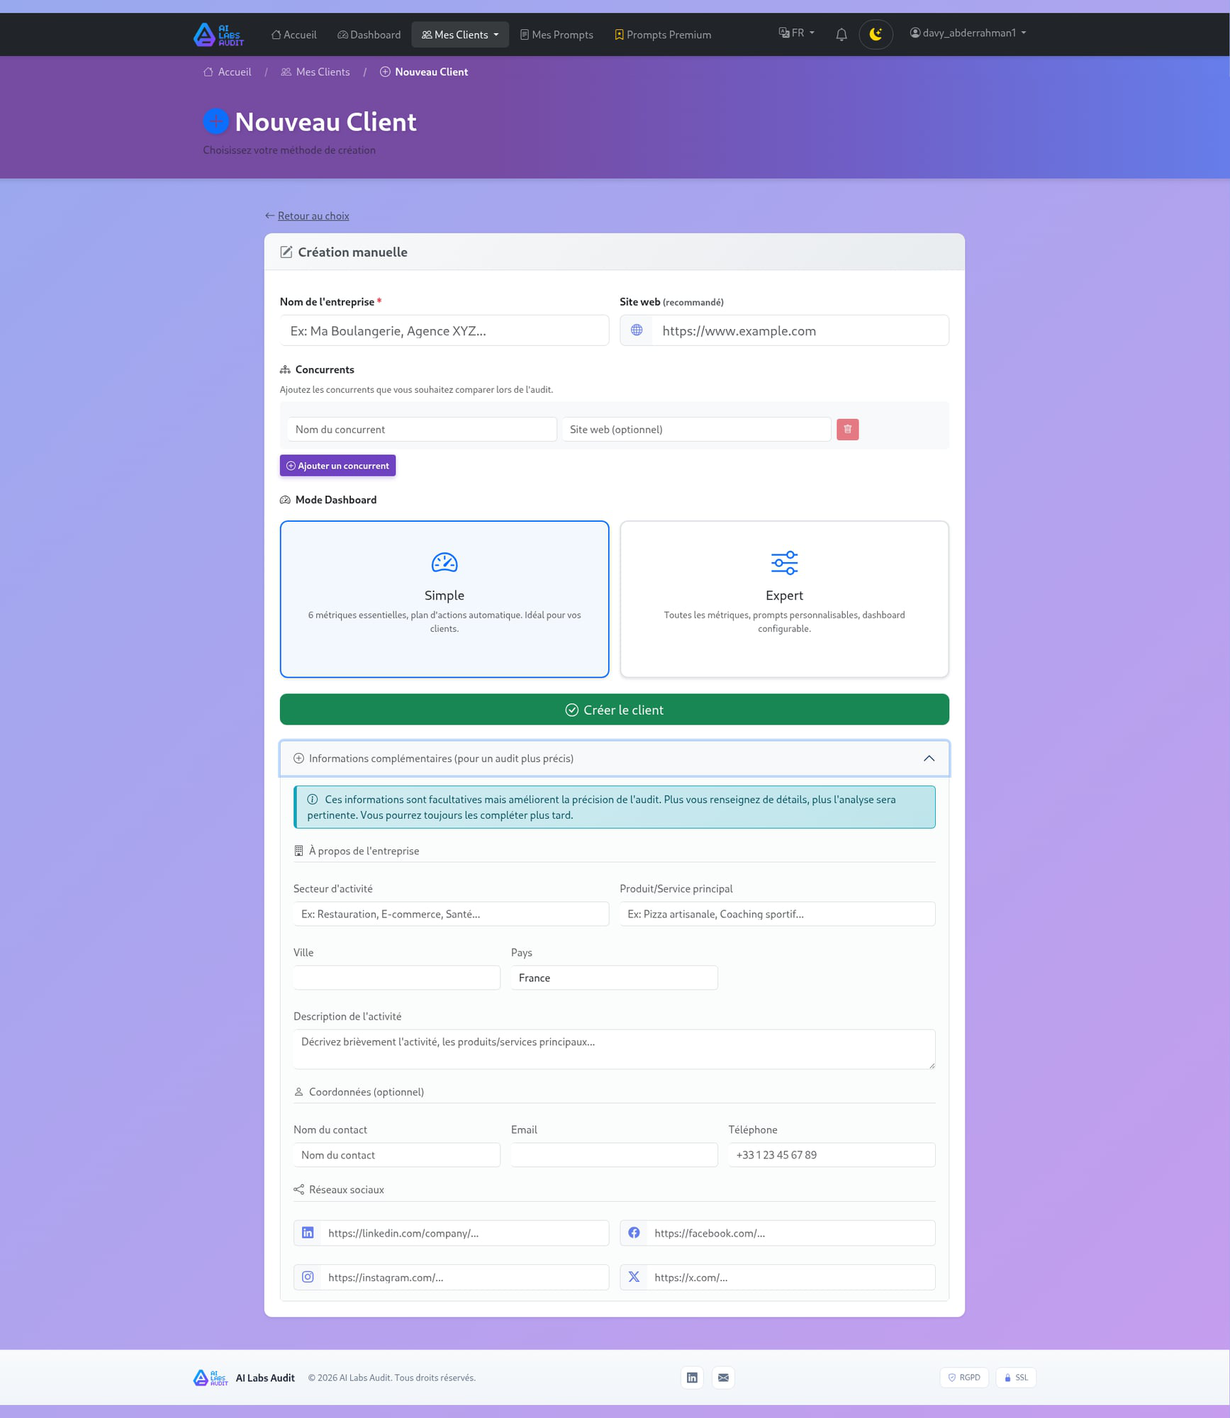Click the Retour au choix link

313,216
